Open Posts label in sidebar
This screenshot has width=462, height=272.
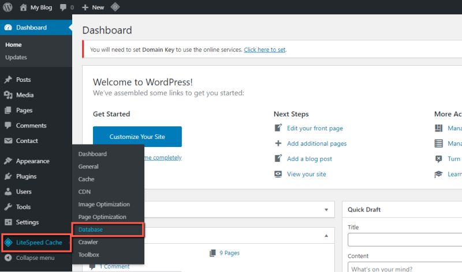pos(23,80)
